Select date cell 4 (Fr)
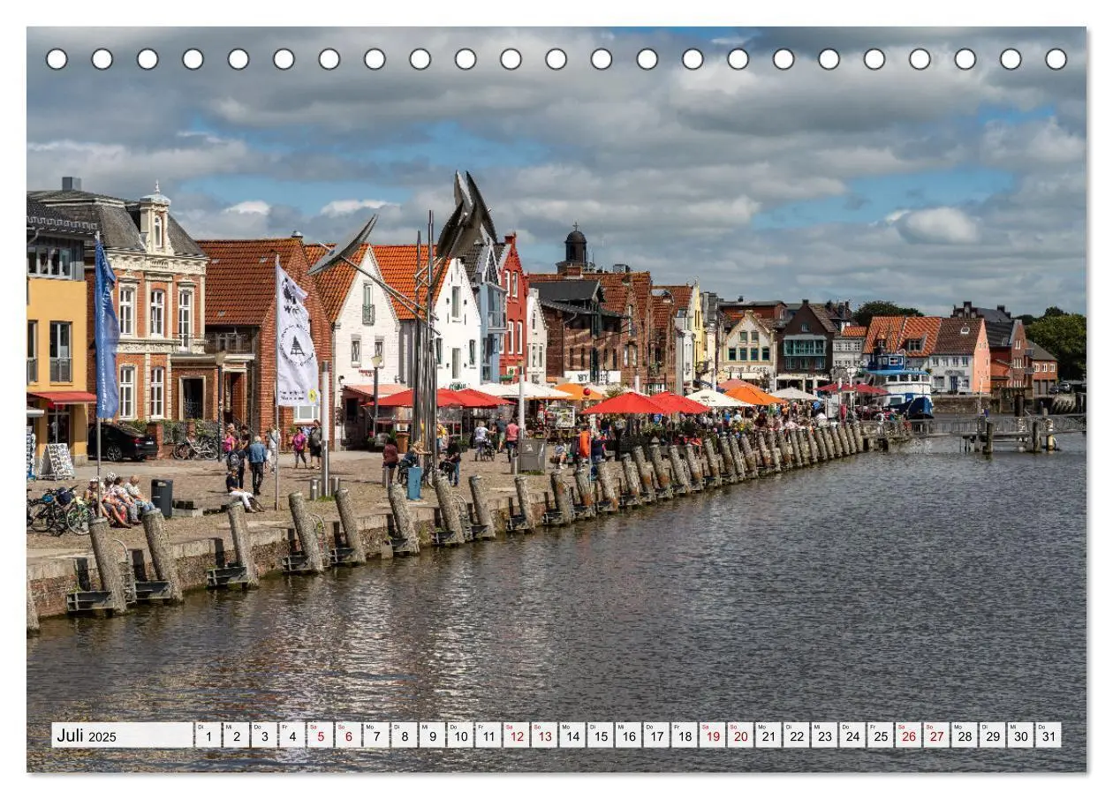 tap(291, 735)
